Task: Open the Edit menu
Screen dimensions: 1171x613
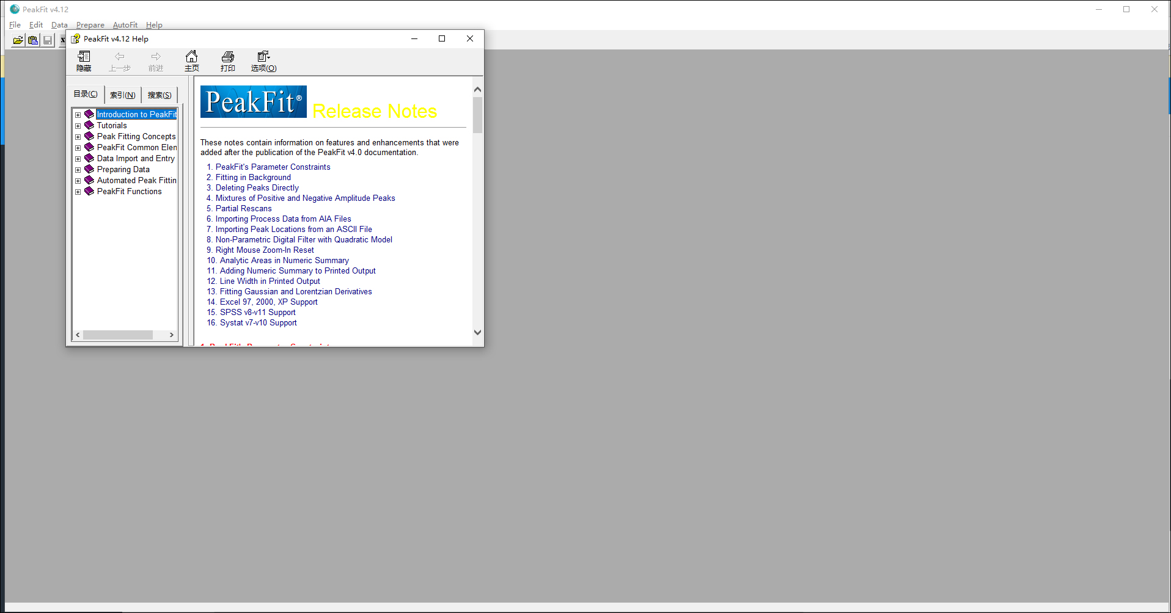Action: click(x=36, y=25)
